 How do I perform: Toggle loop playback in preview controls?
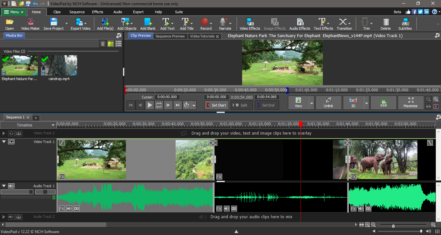[159, 105]
